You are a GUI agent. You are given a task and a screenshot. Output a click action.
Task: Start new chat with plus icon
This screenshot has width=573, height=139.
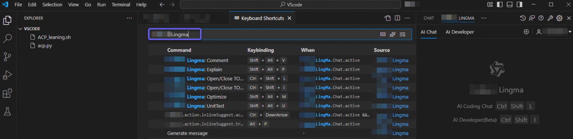[x=526, y=32]
